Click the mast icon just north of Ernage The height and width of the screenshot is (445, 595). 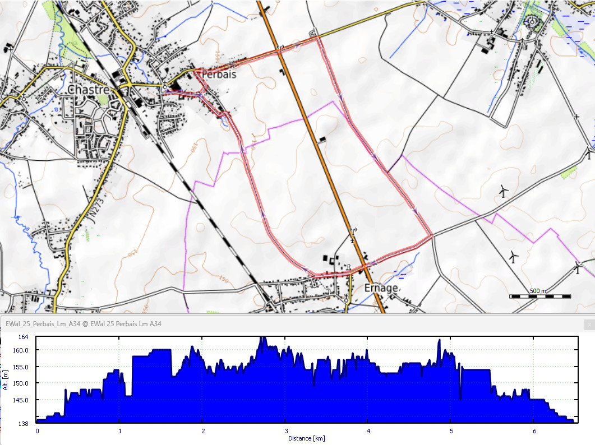coord(353,231)
